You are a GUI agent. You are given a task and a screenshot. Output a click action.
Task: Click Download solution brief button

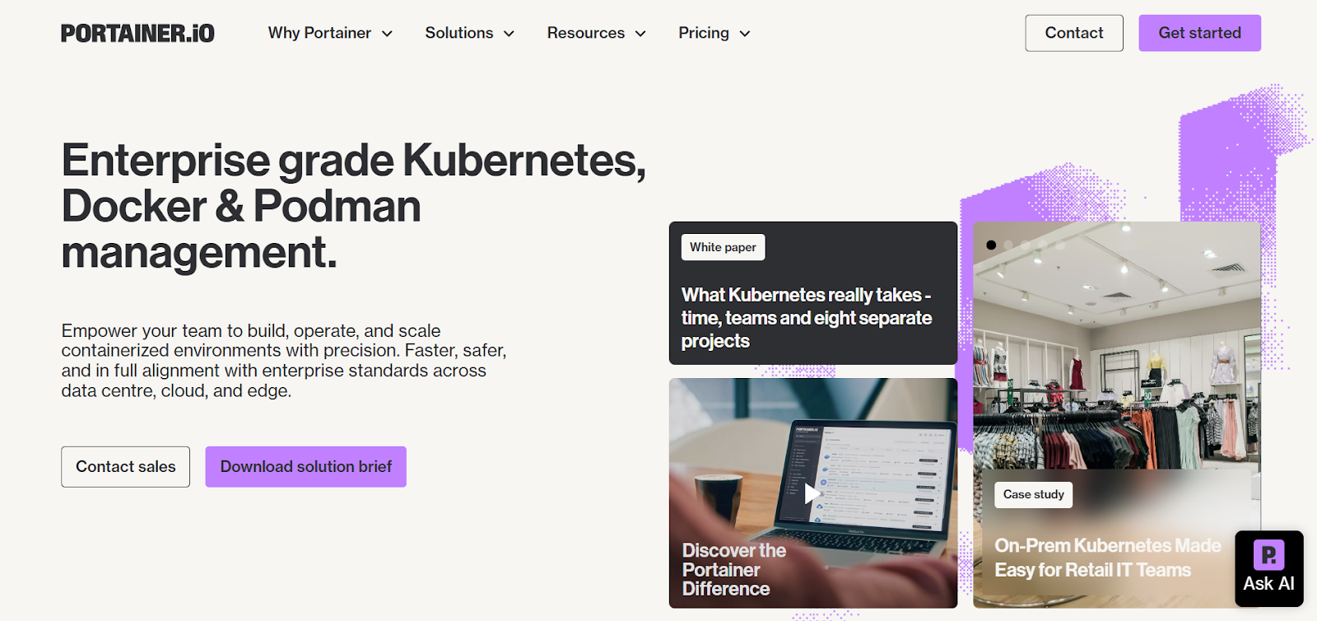[306, 467]
